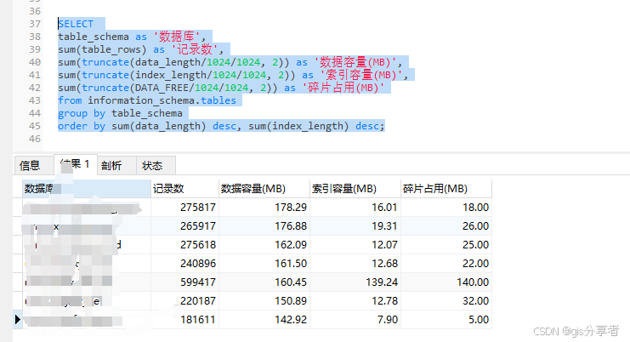The width and height of the screenshot is (630, 342).
Task: Select fragment cell 26.00
Action: pyautogui.click(x=446, y=225)
